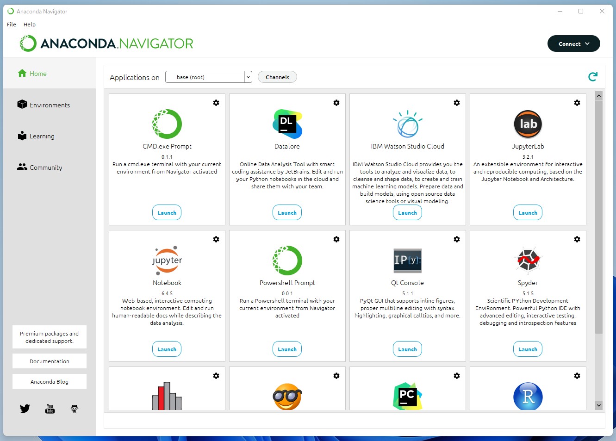The height and width of the screenshot is (441, 616).
Task: Open settings gear on Datalore card
Action: [336, 103]
